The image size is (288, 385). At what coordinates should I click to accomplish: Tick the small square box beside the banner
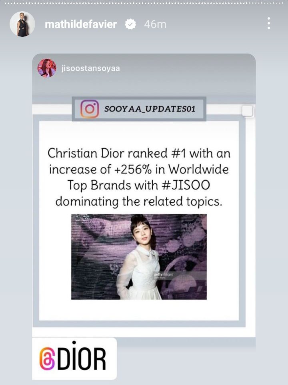coord(248,111)
